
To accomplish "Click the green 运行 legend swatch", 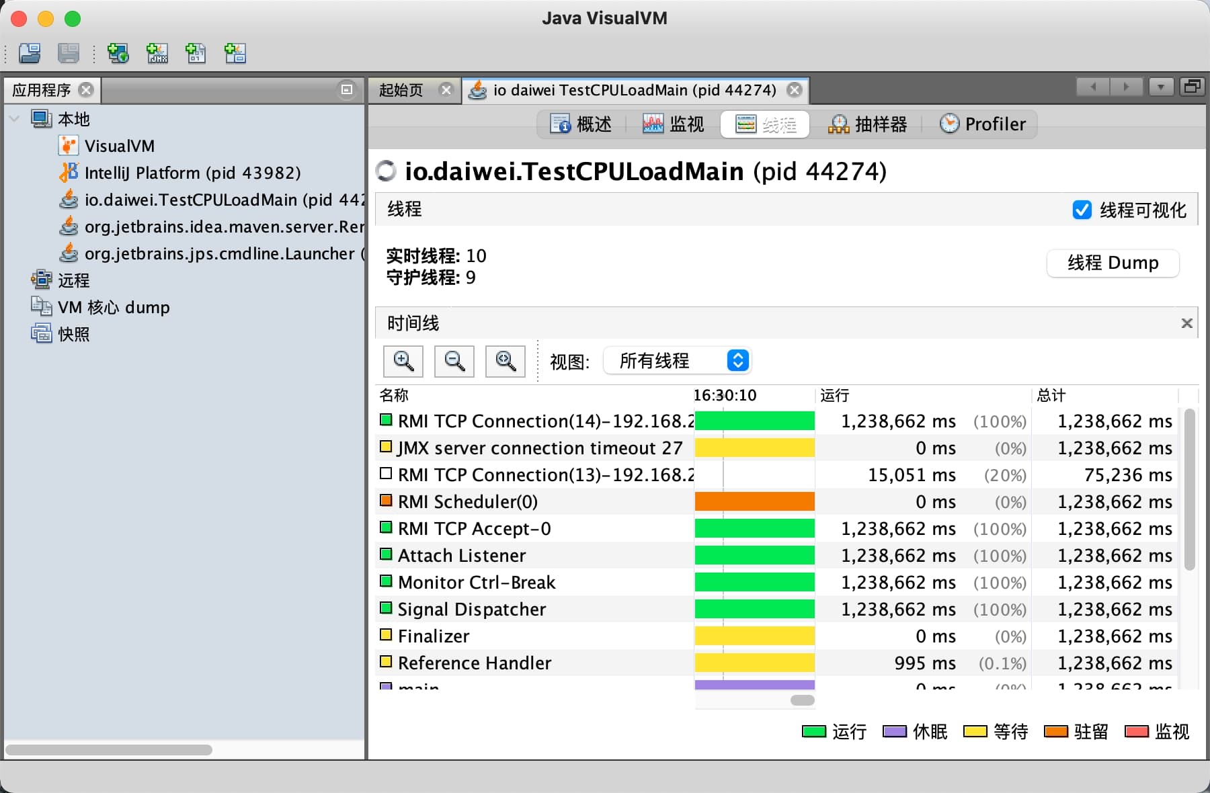I will pos(814,731).
